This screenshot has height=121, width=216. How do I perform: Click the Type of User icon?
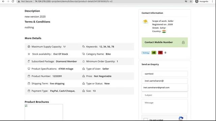(x=83, y=69)
